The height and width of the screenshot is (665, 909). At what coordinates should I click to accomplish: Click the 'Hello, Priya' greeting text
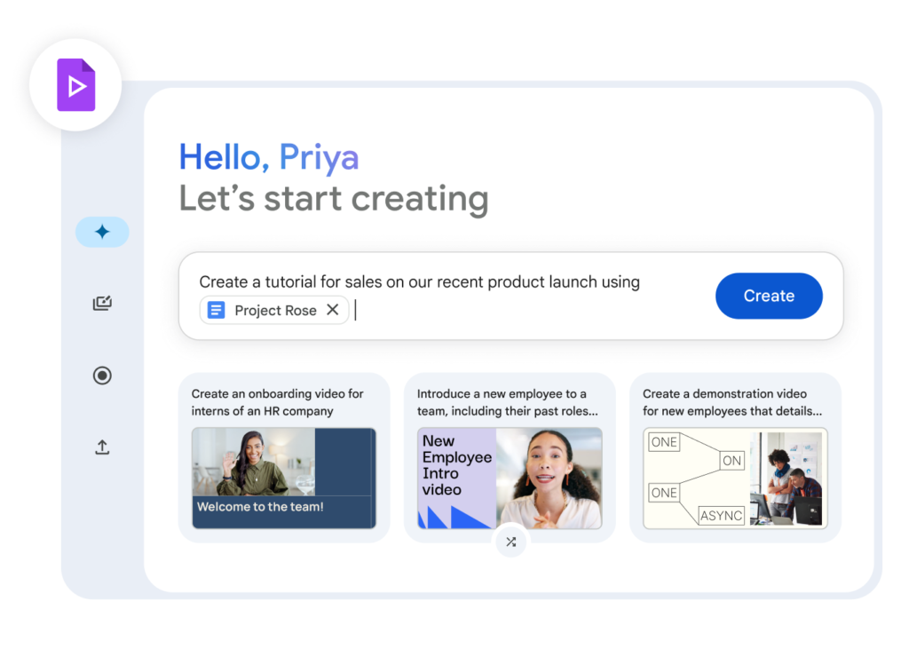(269, 157)
